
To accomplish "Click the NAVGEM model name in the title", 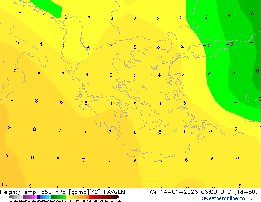I will coord(114,192).
